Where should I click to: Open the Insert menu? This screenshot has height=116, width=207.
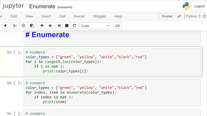(x=46, y=16)
